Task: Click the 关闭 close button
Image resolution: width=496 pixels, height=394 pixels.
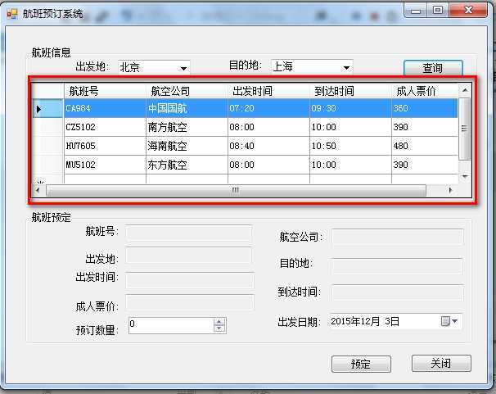Action: [x=441, y=363]
